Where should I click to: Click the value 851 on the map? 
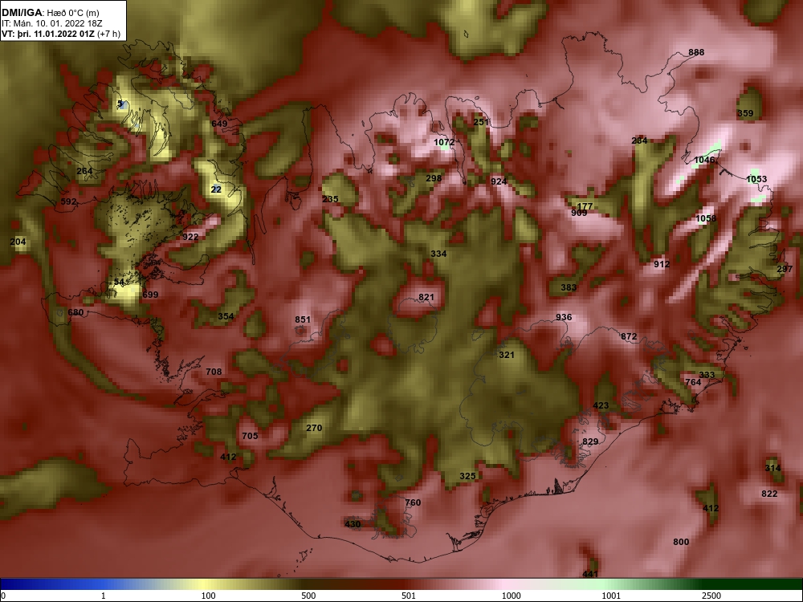pyautogui.click(x=303, y=319)
